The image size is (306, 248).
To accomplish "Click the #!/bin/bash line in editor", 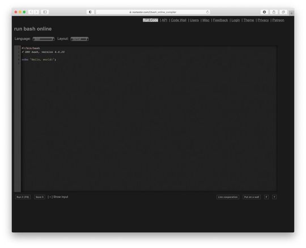I will [31, 48].
